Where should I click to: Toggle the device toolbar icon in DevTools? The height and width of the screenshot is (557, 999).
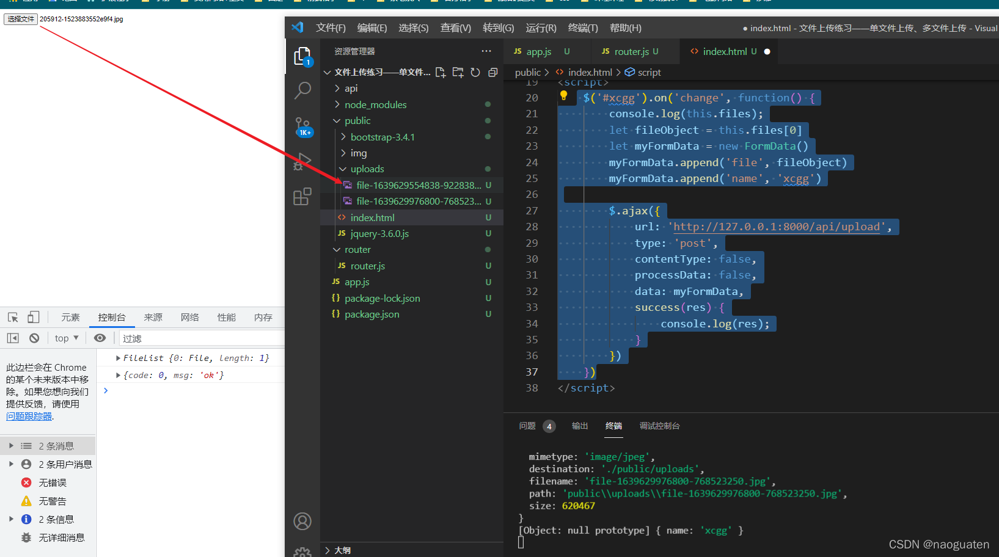click(x=34, y=317)
